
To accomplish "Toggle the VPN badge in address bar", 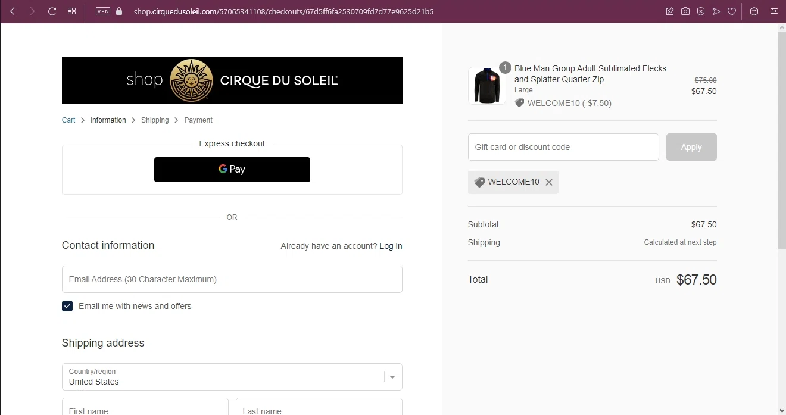I will [103, 11].
